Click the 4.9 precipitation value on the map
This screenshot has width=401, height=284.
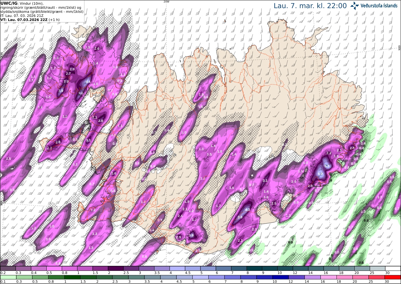point(320,174)
